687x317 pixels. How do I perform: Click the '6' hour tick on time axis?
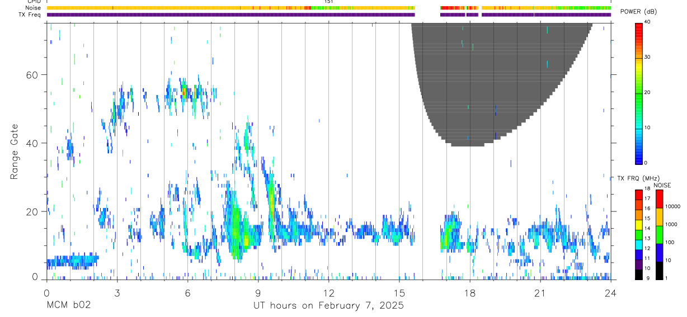[187, 292]
